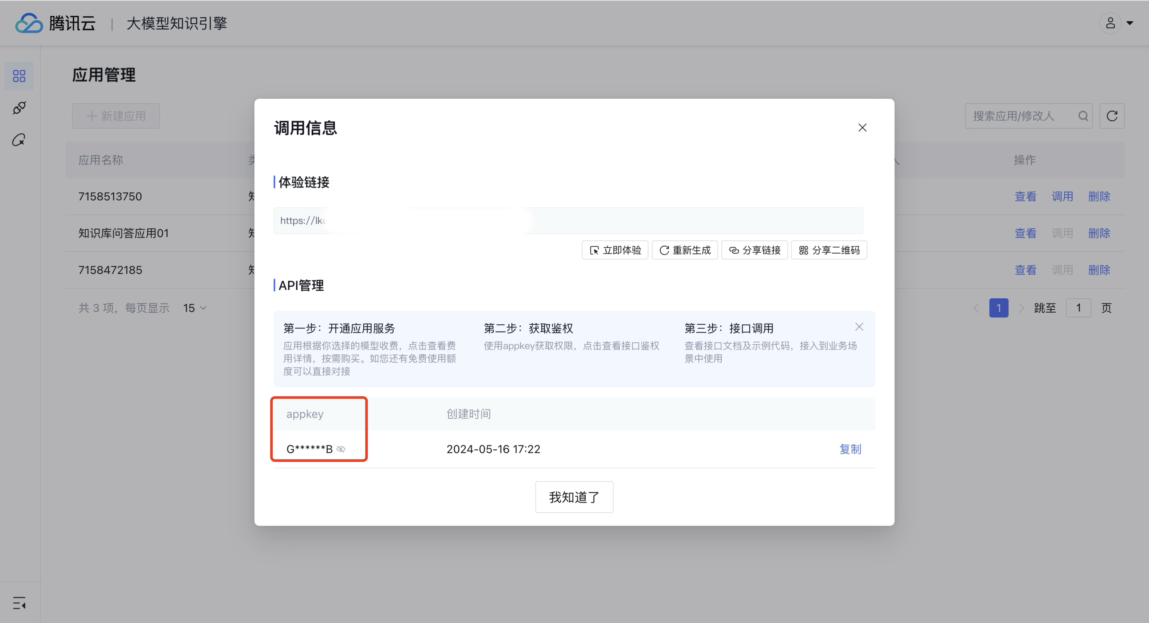1149x623 pixels.
Task: Click 立即体验 button
Action: (615, 250)
